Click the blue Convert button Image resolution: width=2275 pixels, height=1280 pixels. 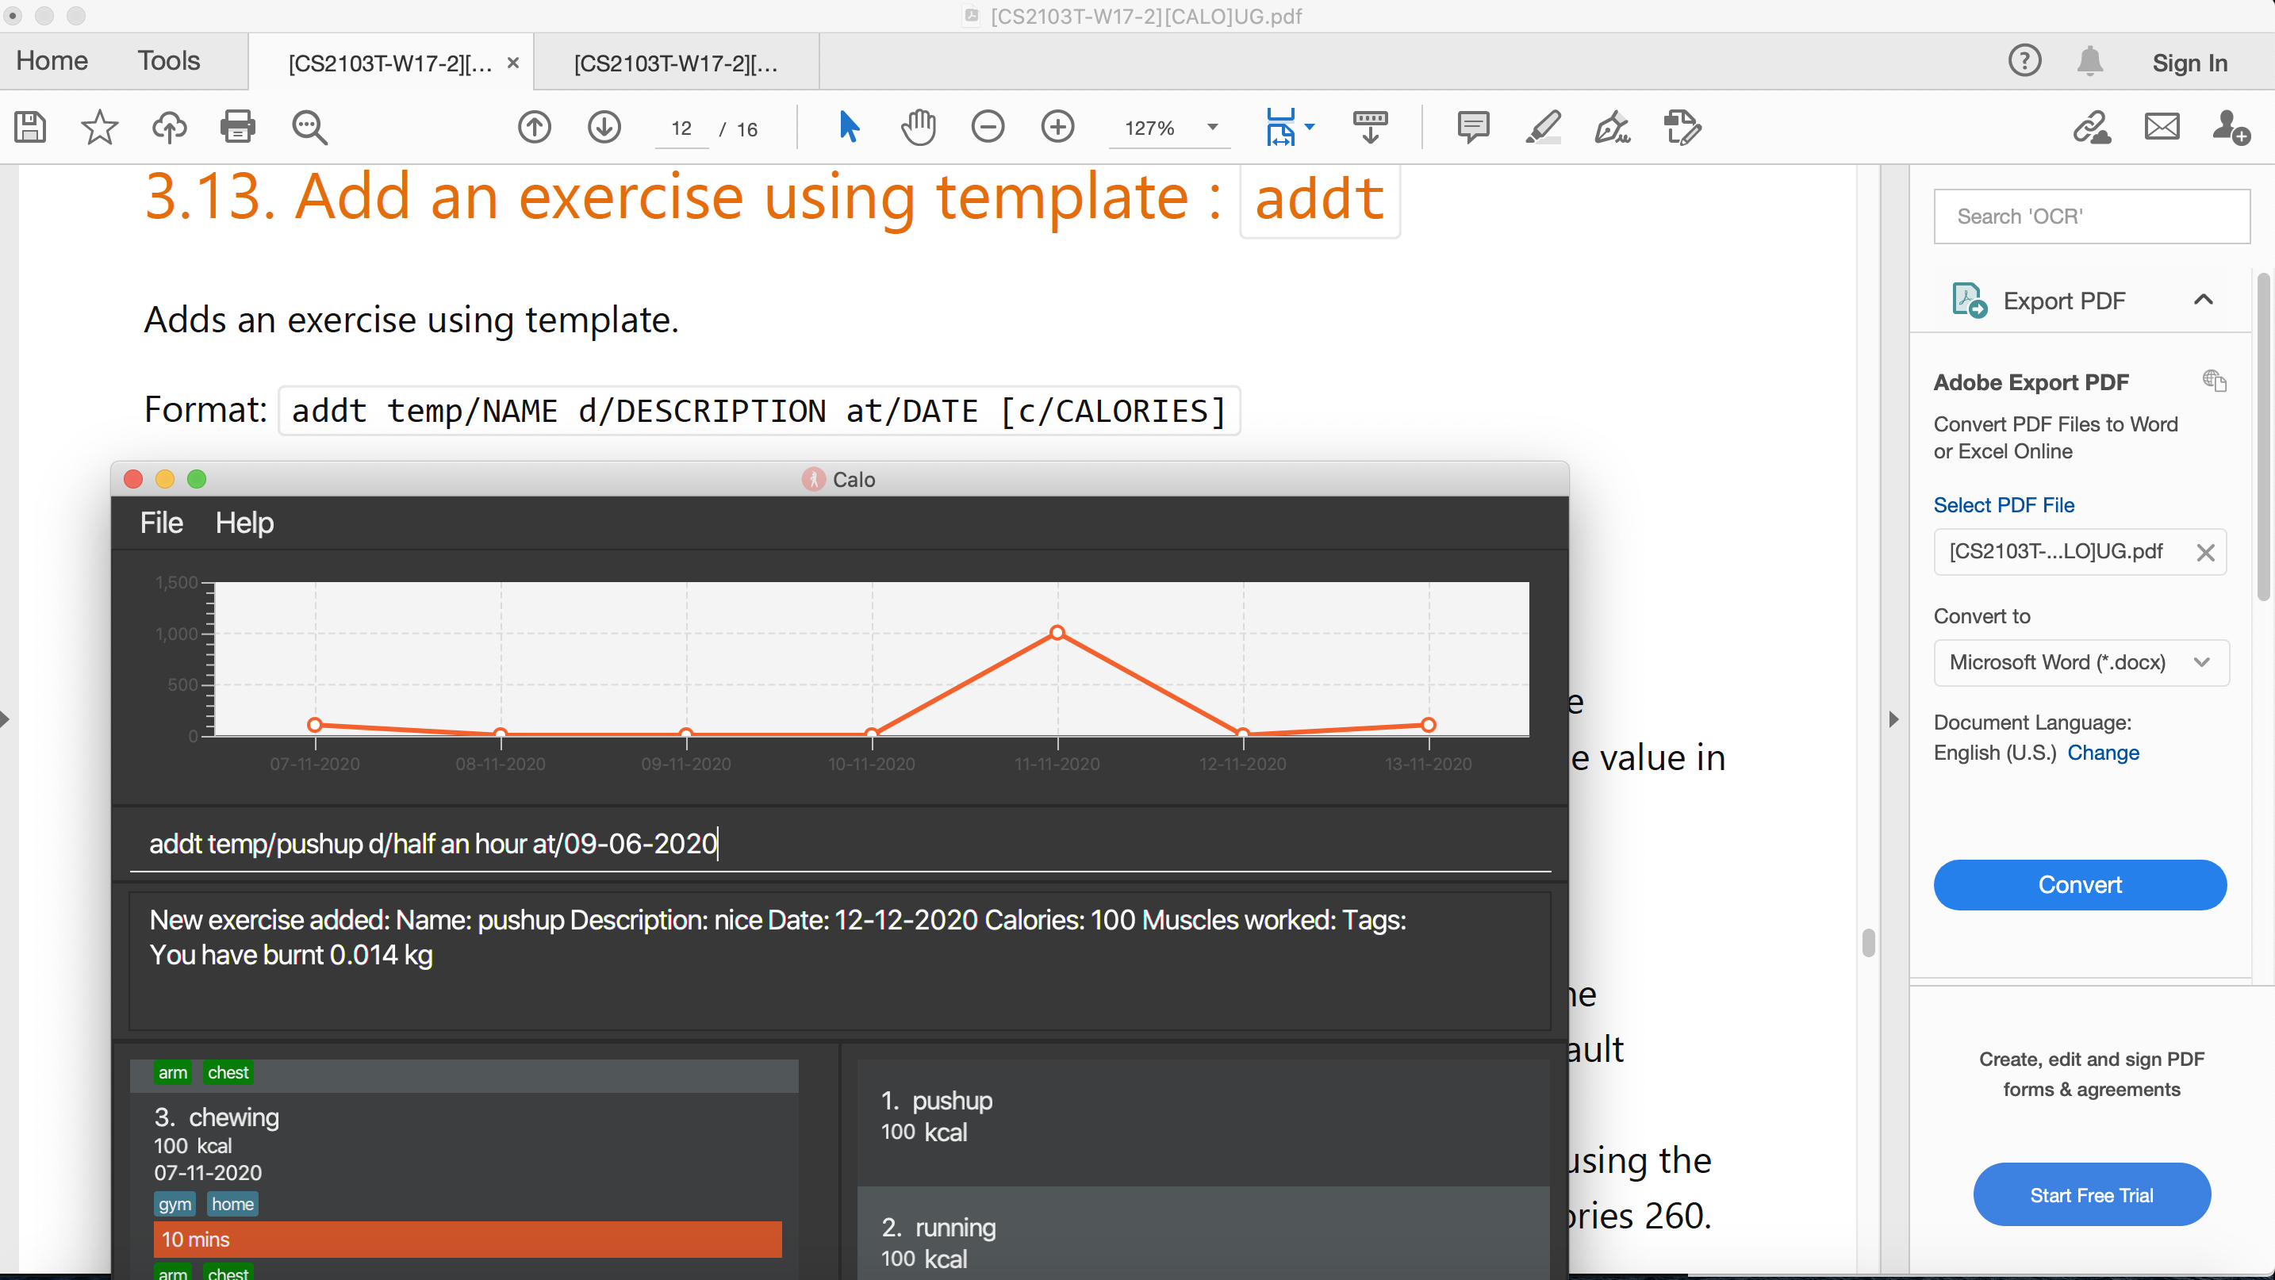[2079, 884]
